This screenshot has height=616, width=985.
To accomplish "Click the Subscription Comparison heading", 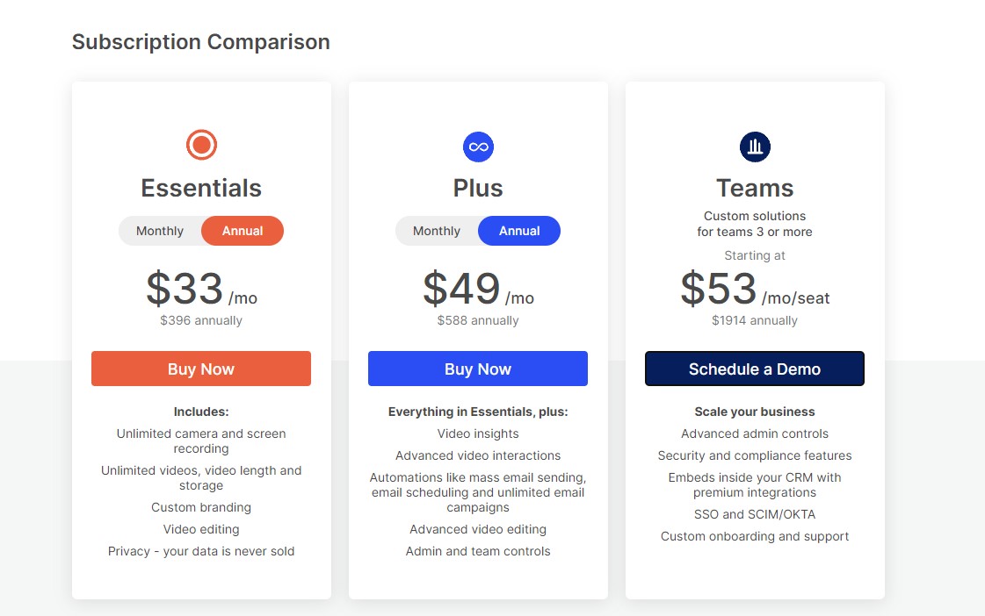I will point(201,42).
